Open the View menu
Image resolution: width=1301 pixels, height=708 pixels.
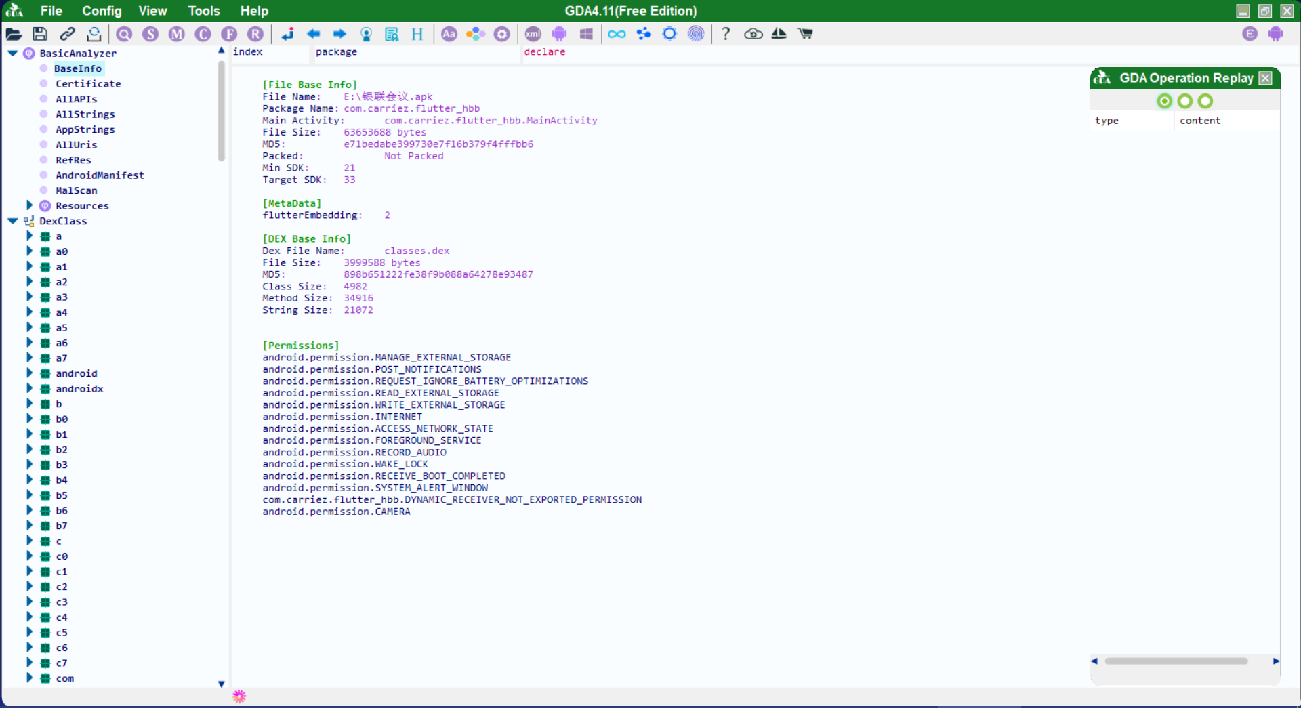point(152,11)
